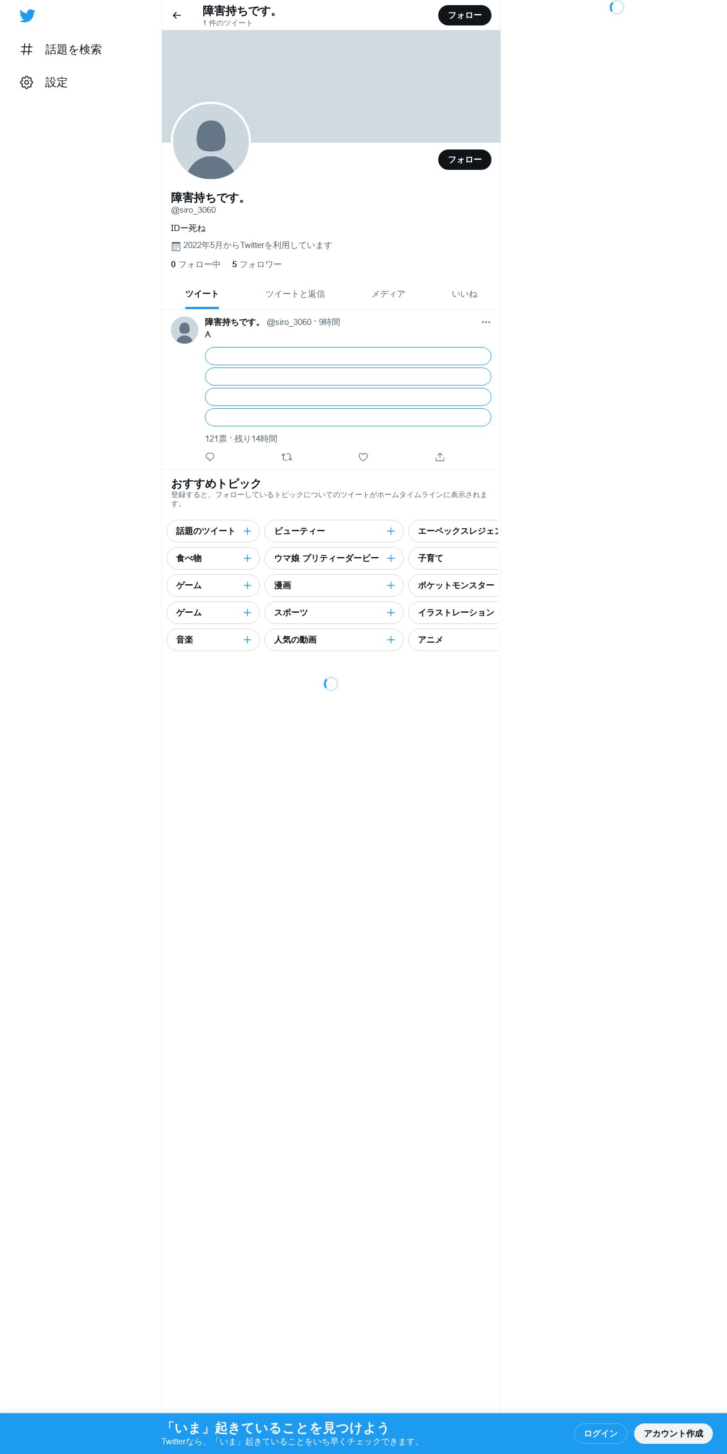
Task: Click the large profile avatar
Action: (x=211, y=142)
